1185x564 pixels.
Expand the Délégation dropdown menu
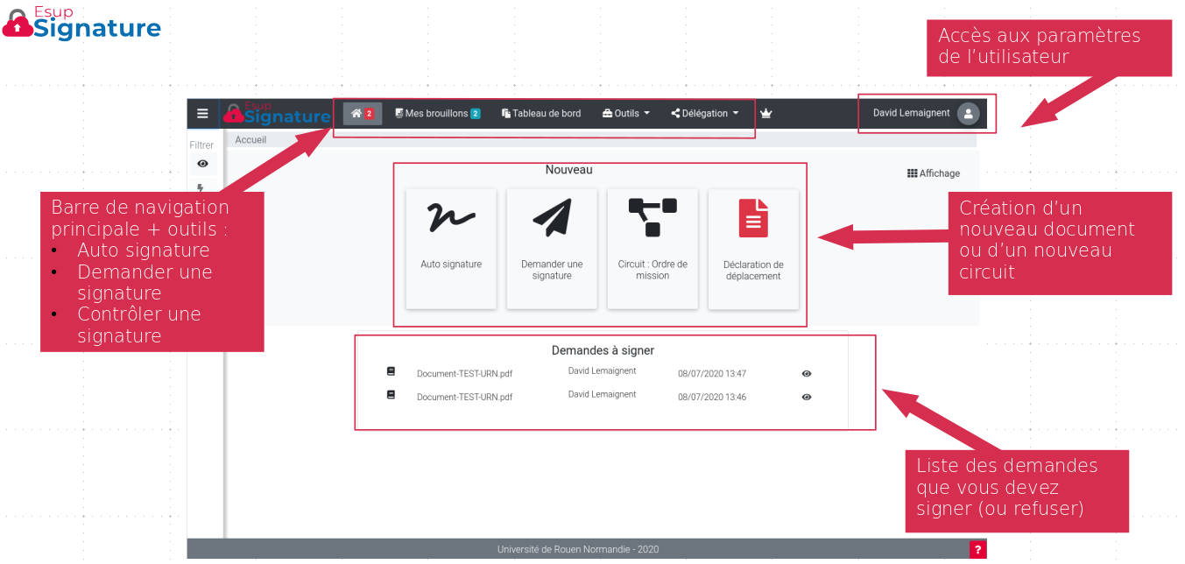click(x=705, y=114)
